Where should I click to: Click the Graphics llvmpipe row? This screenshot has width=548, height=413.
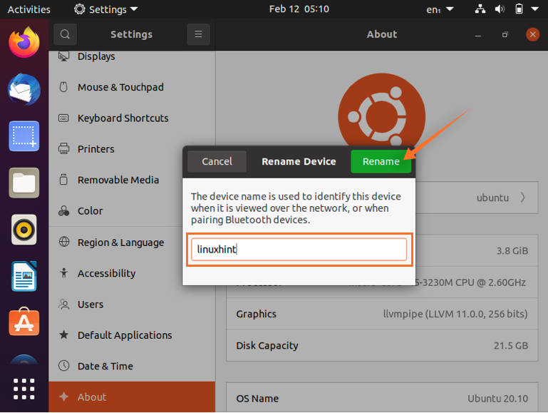coord(382,314)
